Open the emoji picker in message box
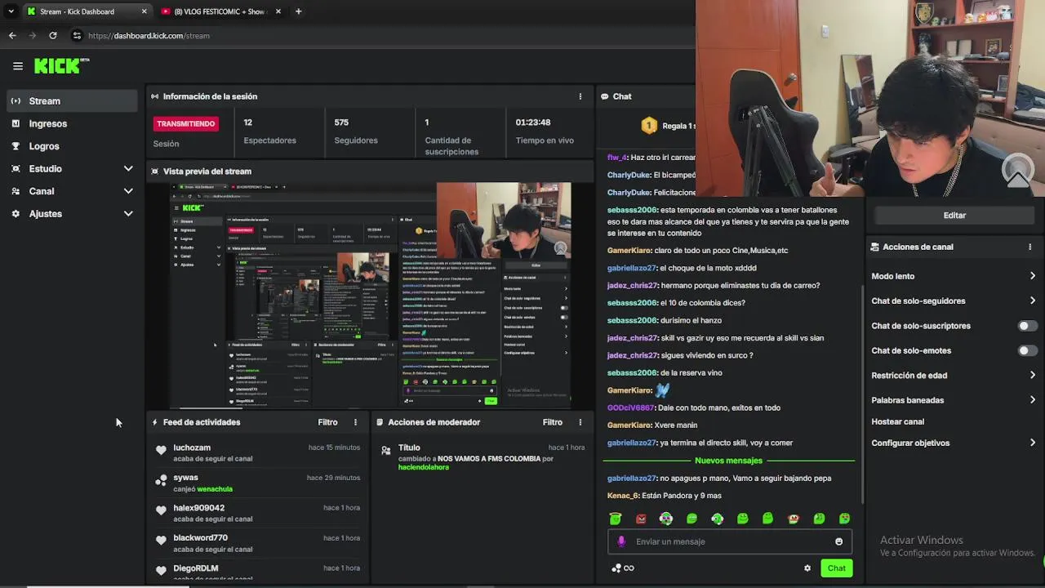Screen dimensions: 1045x588 point(838,541)
